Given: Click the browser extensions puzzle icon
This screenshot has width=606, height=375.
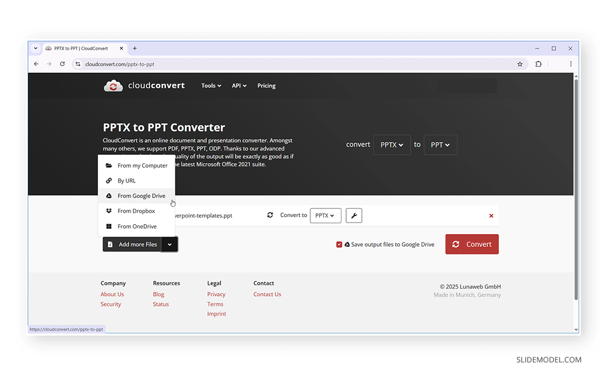Looking at the screenshot, I should (x=538, y=64).
